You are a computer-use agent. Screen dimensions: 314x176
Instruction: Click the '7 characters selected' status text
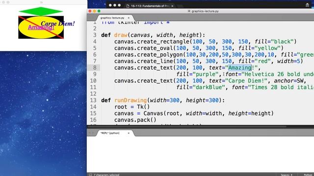click(106, 175)
